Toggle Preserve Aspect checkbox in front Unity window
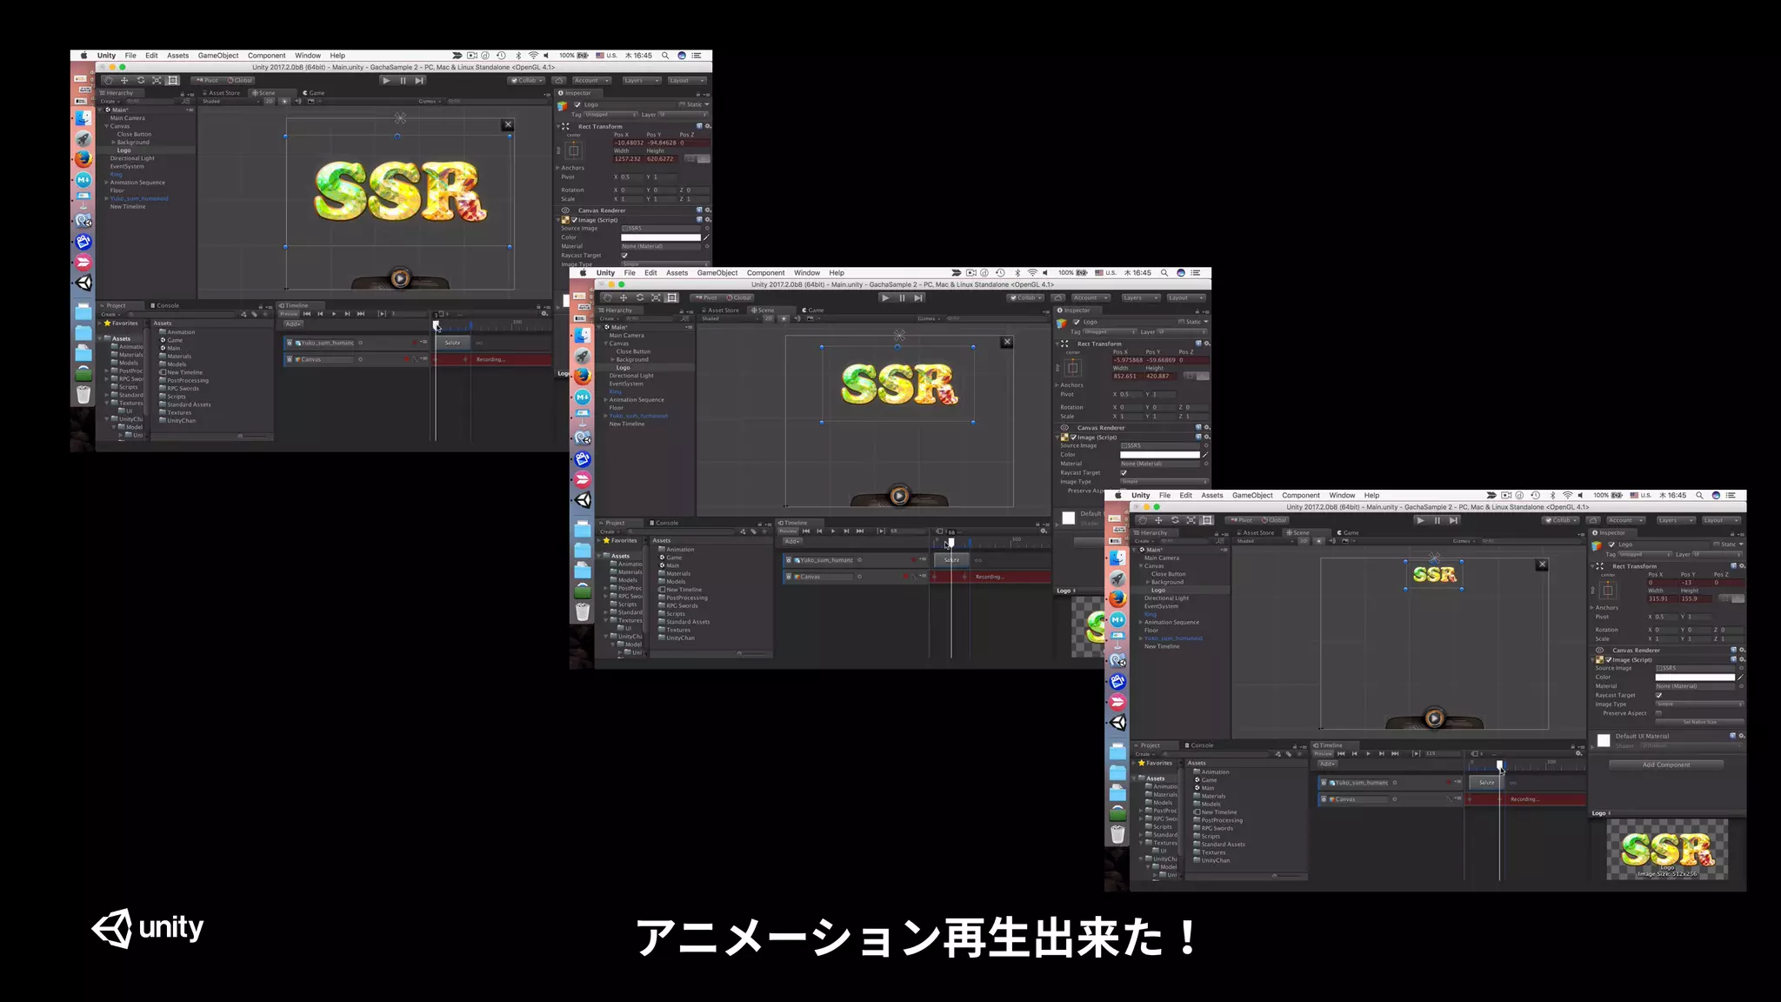This screenshot has width=1781, height=1002. point(1658,713)
